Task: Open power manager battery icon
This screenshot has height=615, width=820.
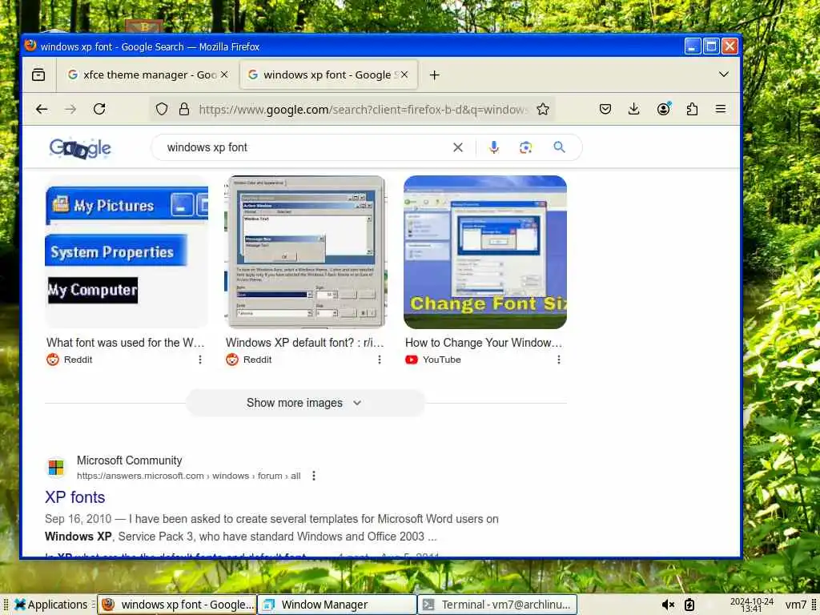Action: tap(689, 605)
